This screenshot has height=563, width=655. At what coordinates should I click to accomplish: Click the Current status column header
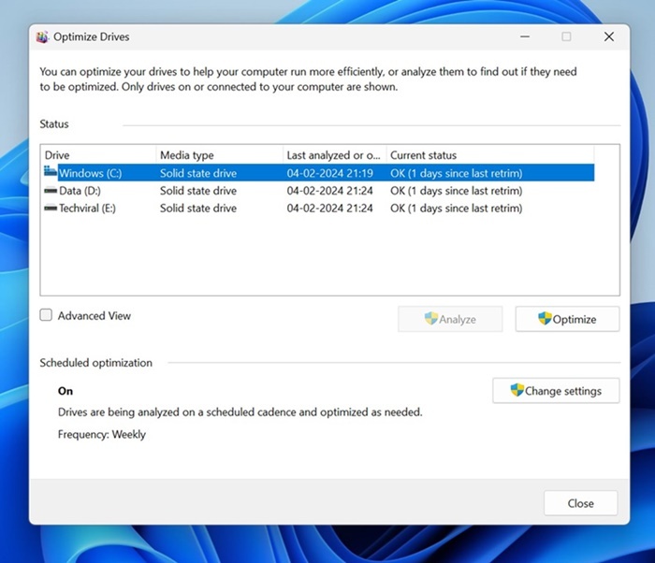click(x=490, y=155)
